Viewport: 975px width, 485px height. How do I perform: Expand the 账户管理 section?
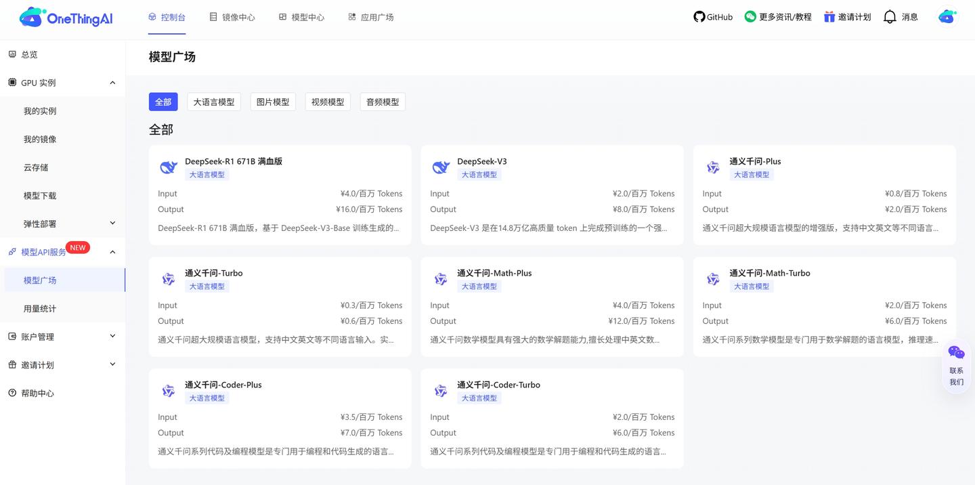(x=112, y=336)
